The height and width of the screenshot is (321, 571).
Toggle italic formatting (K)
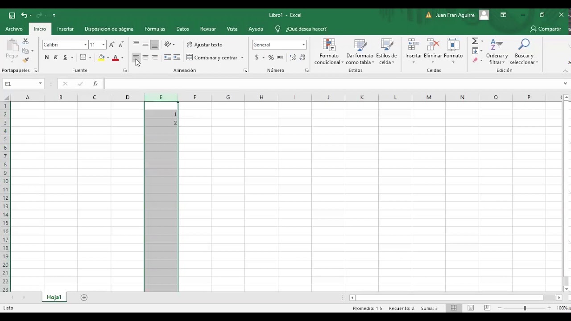[56, 58]
